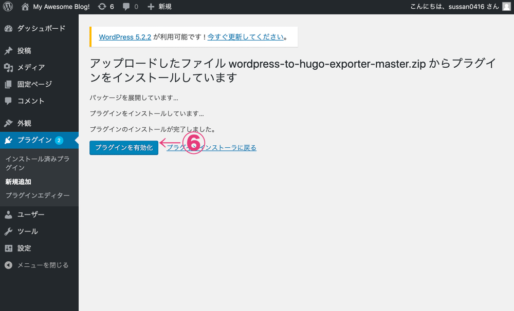Click the sussan0416 user avatar
514x311 pixels.
505,7
